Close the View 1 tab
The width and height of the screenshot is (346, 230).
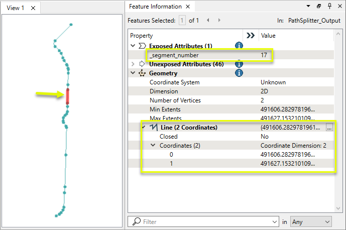coord(33,8)
